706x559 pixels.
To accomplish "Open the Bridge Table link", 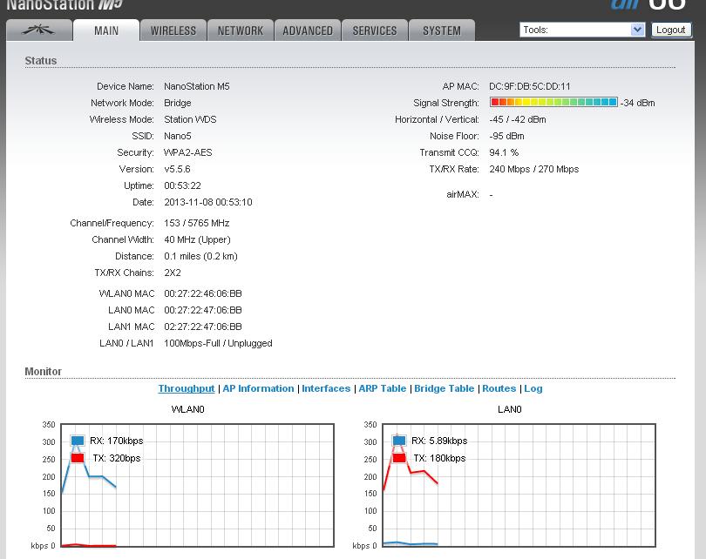I will click(x=444, y=388).
